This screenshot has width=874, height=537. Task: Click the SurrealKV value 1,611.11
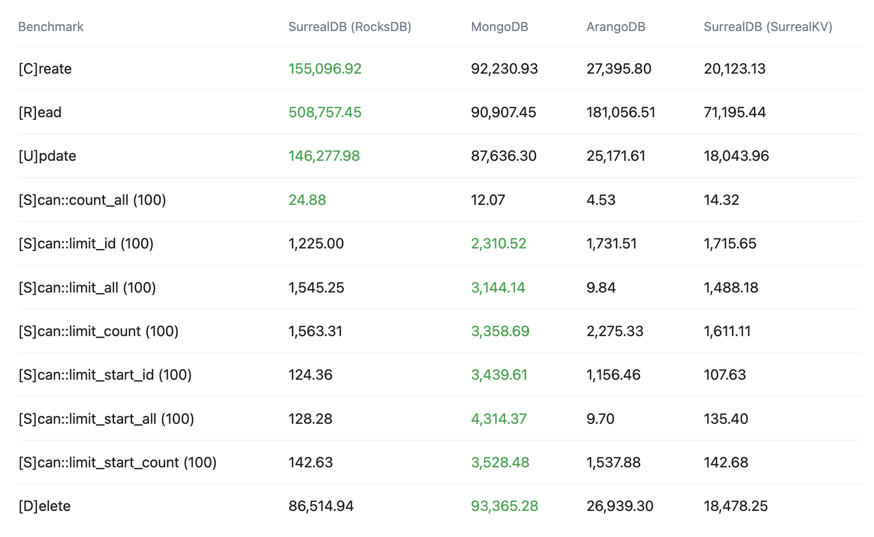click(727, 331)
